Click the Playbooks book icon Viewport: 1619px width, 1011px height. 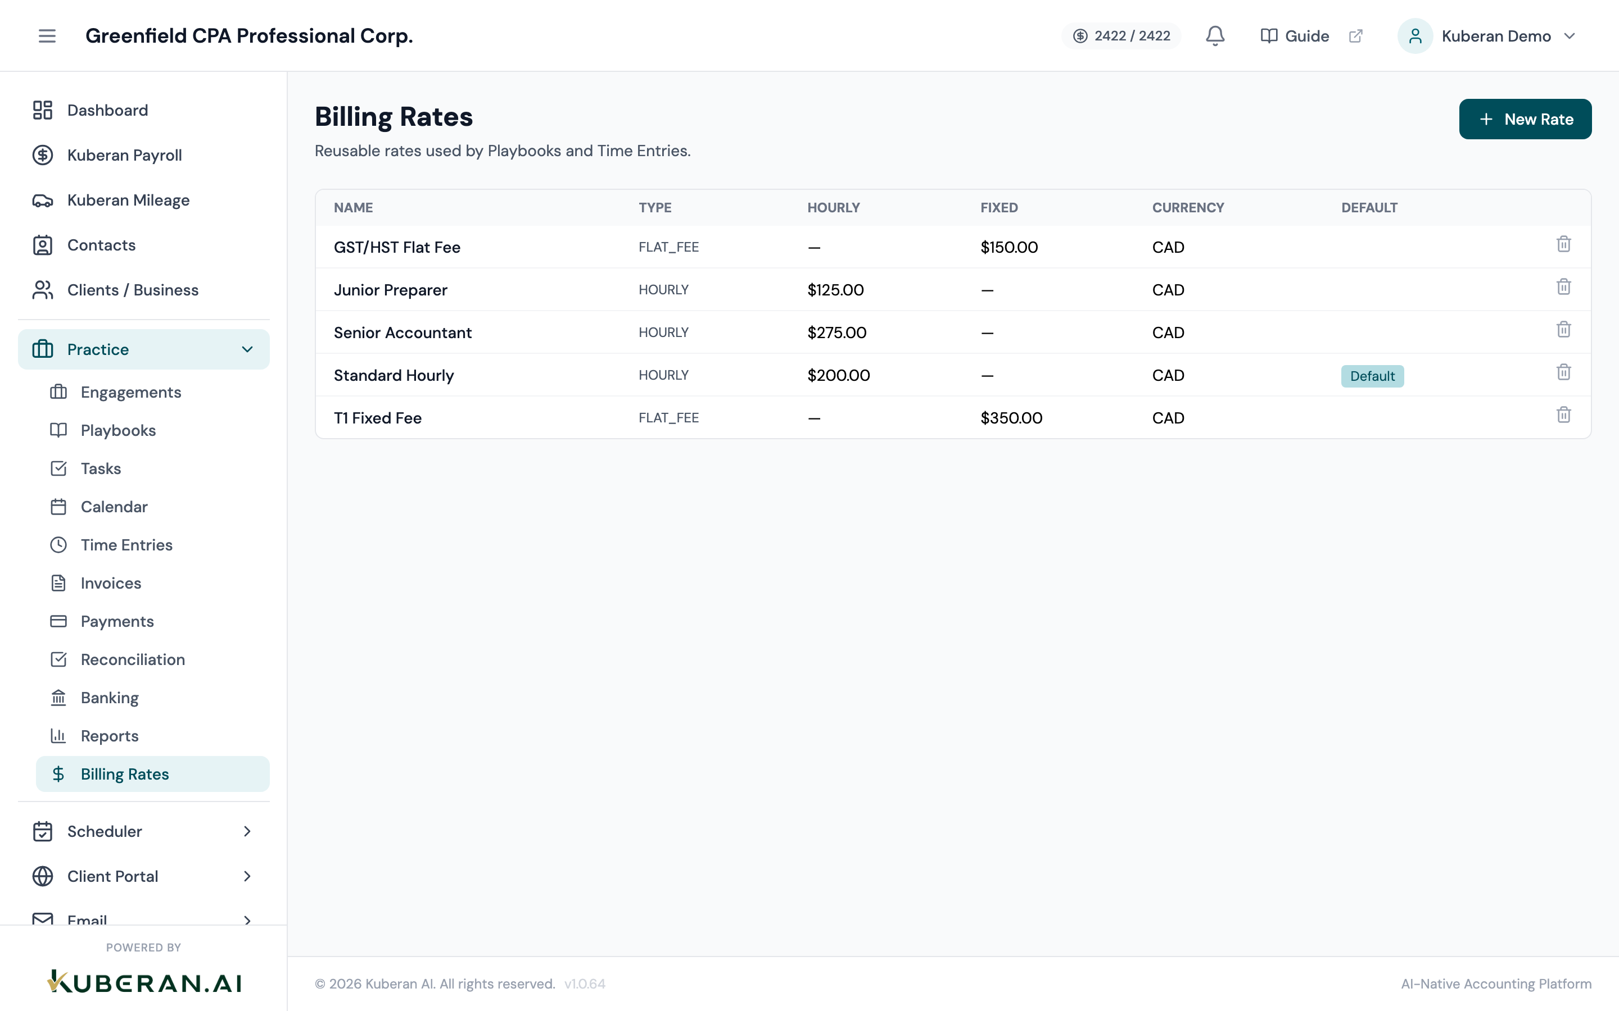pyautogui.click(x=59, y=430)
